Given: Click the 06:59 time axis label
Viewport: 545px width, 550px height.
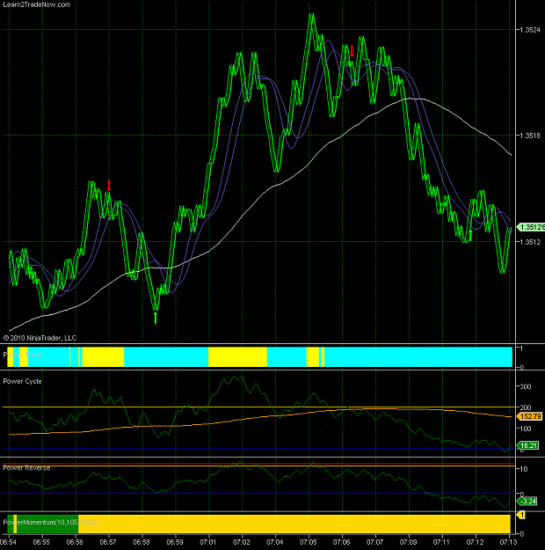Looking at the screenshot, I should (x=175, y=542).
